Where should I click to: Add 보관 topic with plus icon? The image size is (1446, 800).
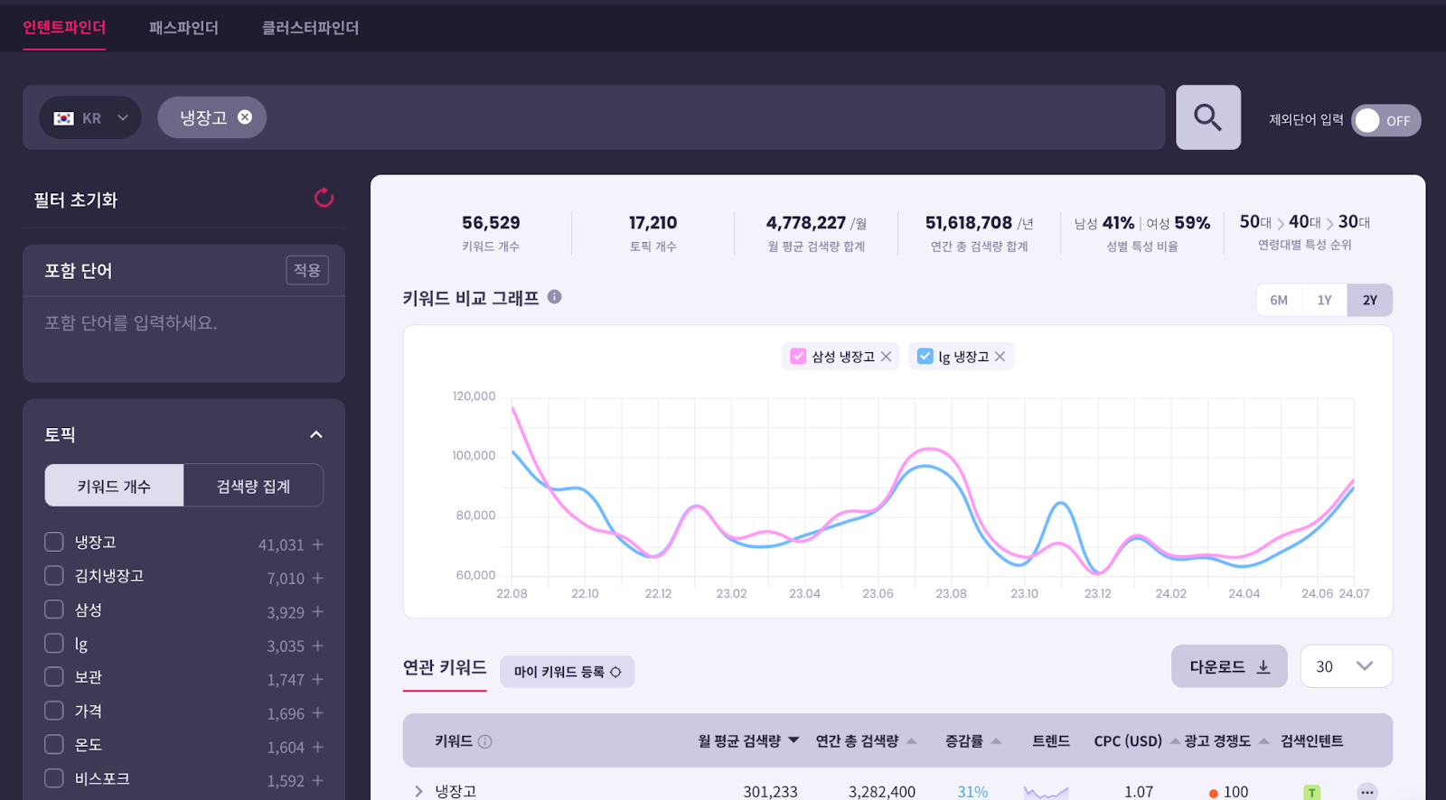tap(318, 679)
